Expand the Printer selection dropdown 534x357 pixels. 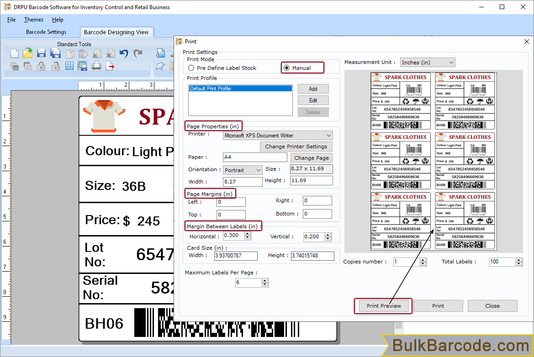(x=329, y=136)
